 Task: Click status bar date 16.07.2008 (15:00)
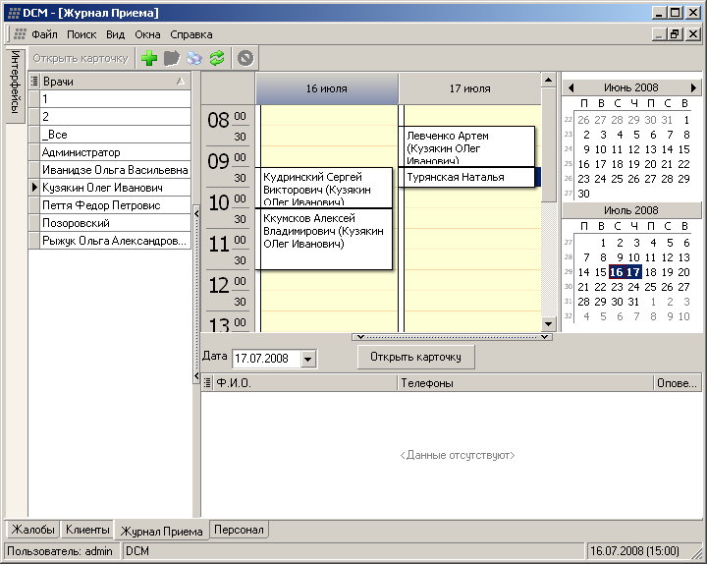coord(634,551)
